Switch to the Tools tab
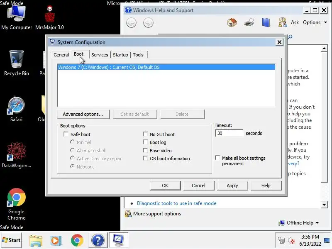The height and width of the screenshot is (249, 332). point(138,55)
